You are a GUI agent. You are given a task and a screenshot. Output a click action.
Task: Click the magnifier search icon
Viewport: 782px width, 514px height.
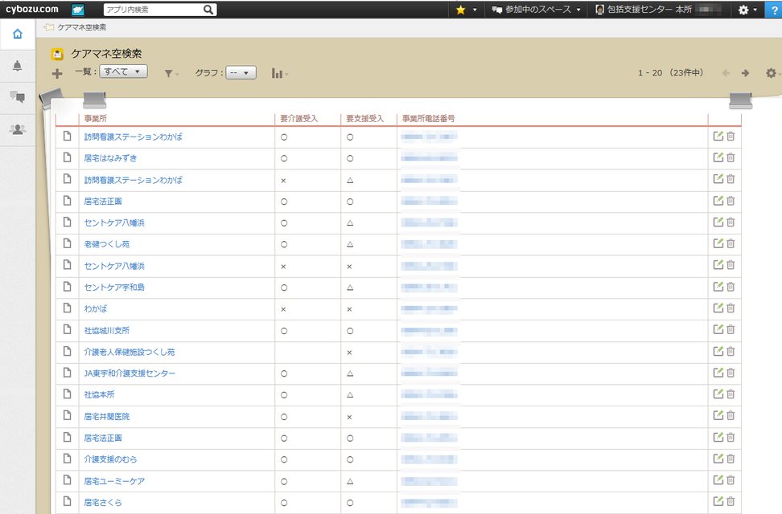[x=208, y=10]
